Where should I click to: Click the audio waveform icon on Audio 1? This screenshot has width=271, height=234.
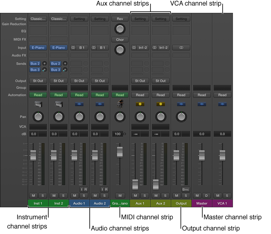[x=79, y=104]
